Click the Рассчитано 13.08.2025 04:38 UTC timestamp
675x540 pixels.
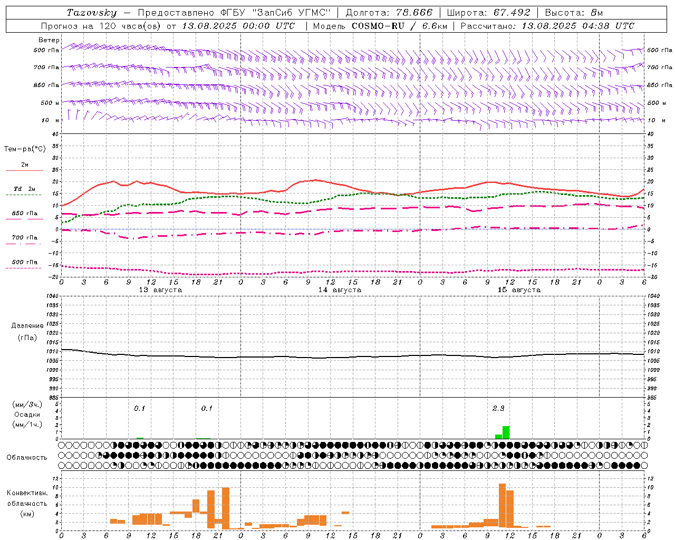(x=547, y=26)
